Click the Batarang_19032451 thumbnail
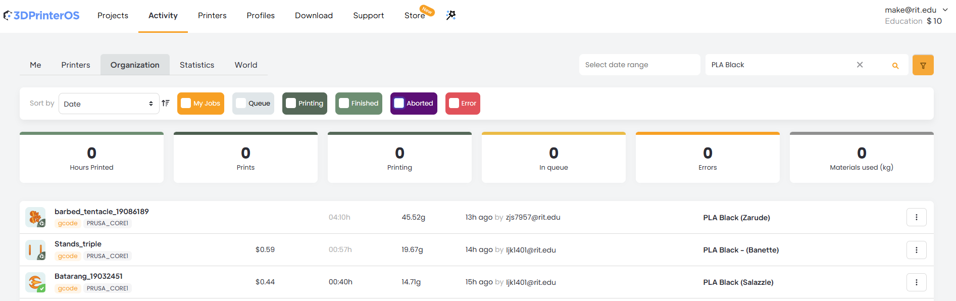This screenshot has width=956, height=301. (35, 282)
